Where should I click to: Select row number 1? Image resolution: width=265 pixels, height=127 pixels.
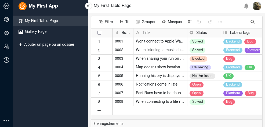pos(99,41)
